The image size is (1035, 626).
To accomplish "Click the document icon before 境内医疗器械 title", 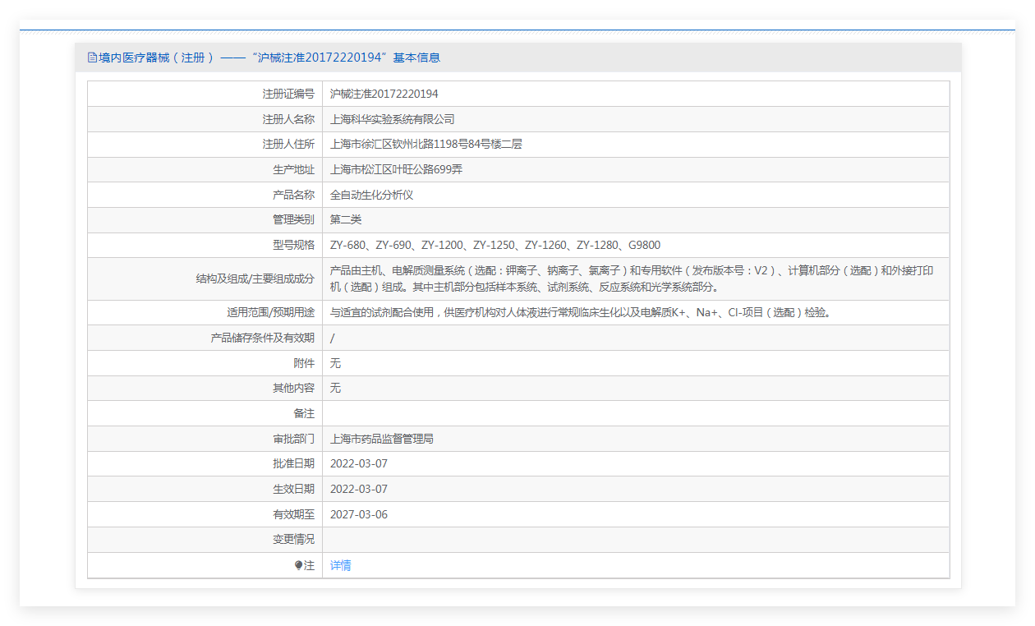I will [x=92, y=58].
